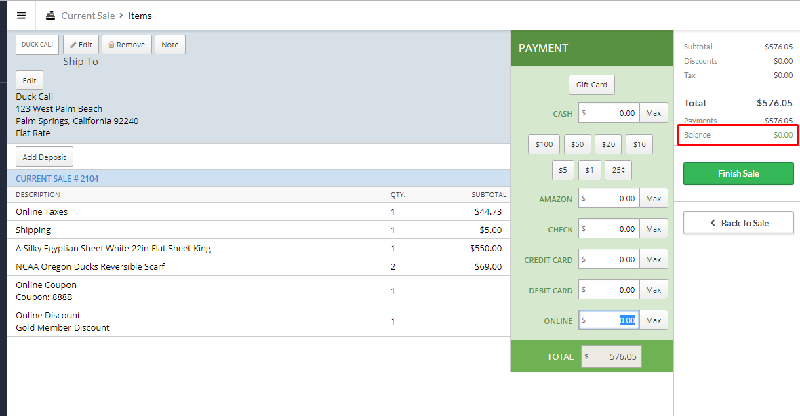Click the QTY. column header

coord(398,194)
